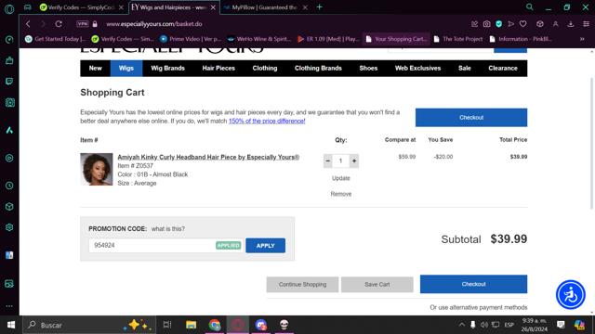Open Prime Video bookmark
The image size is (595, 334).
(190, 39)
